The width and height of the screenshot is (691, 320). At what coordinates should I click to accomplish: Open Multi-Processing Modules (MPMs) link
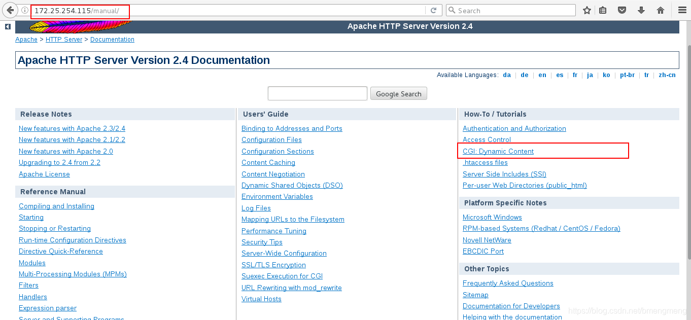click(73, 274)
